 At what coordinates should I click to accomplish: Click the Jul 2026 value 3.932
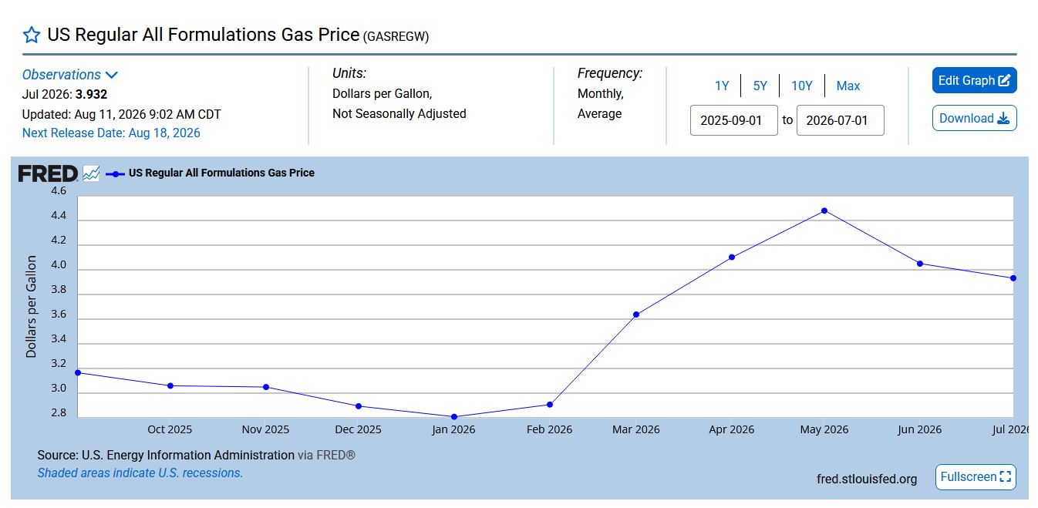click(91, 95)
